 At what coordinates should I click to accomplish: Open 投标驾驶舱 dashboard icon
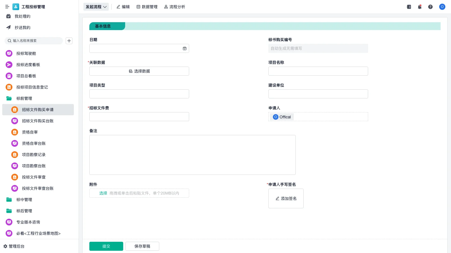pyautogui.click(x=9, y=53)
